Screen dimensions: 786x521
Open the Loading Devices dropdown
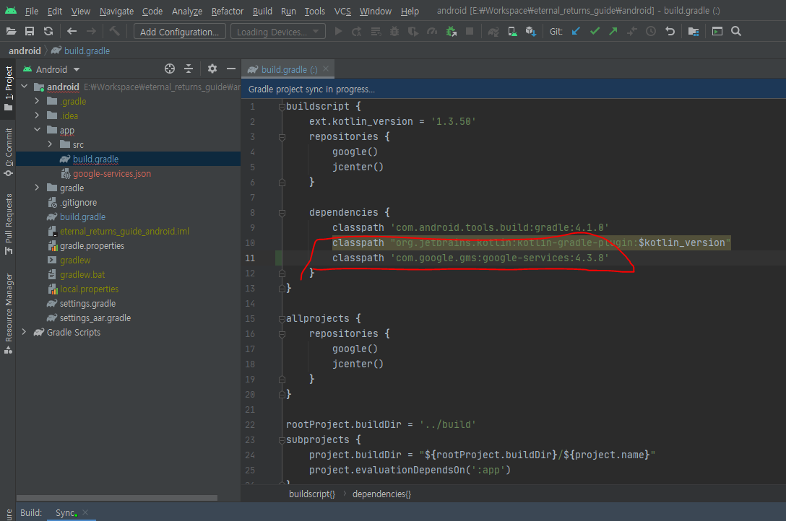coord(277,32)
